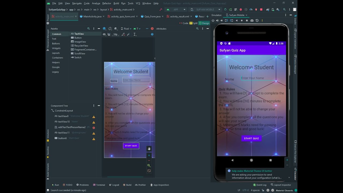Stop the running app with red square
This screenshot has height=193, width=343.
[x=261, y=10]
